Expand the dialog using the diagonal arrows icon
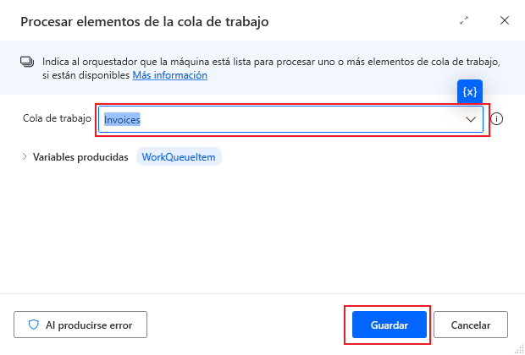525x355 pixels. (x=464, y=21)
